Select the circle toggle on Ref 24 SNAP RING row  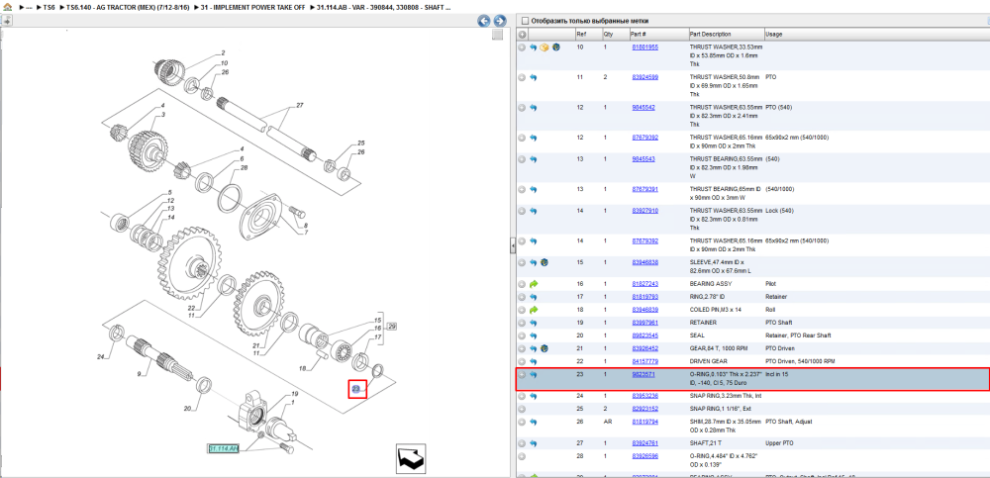(522, 396)
